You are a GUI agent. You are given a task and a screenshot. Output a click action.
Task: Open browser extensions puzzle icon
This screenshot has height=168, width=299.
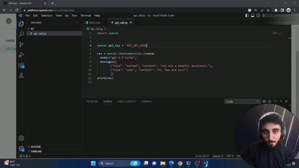(276, 10)
